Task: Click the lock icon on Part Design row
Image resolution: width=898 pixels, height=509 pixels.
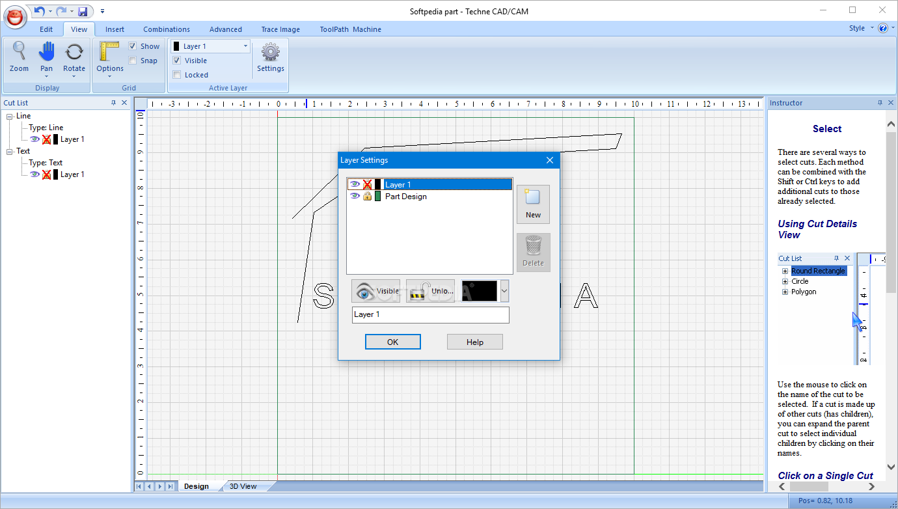Action: pos(367,196)
